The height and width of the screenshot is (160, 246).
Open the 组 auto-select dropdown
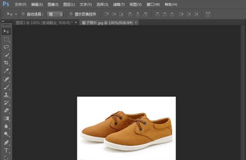tap(55, 14)
